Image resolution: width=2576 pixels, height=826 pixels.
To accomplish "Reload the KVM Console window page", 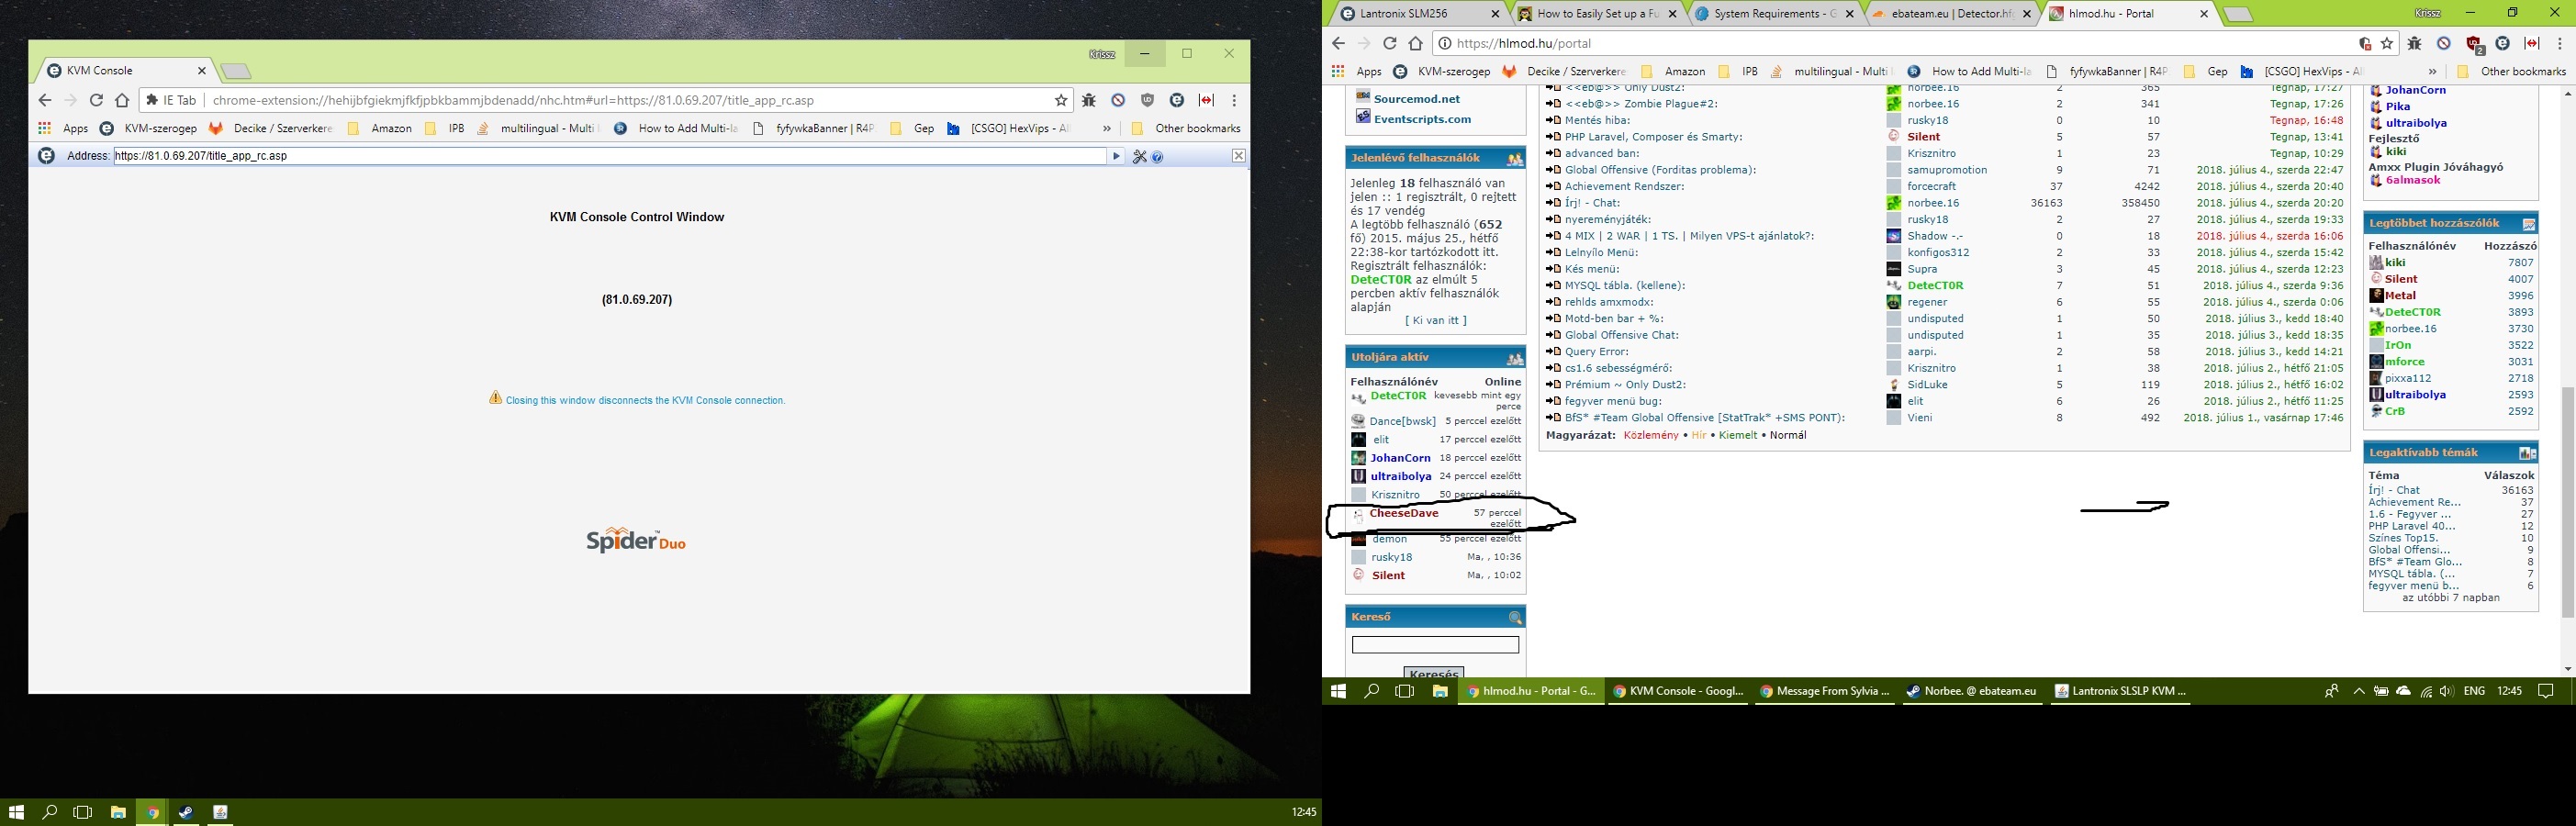I will [96, 100].
